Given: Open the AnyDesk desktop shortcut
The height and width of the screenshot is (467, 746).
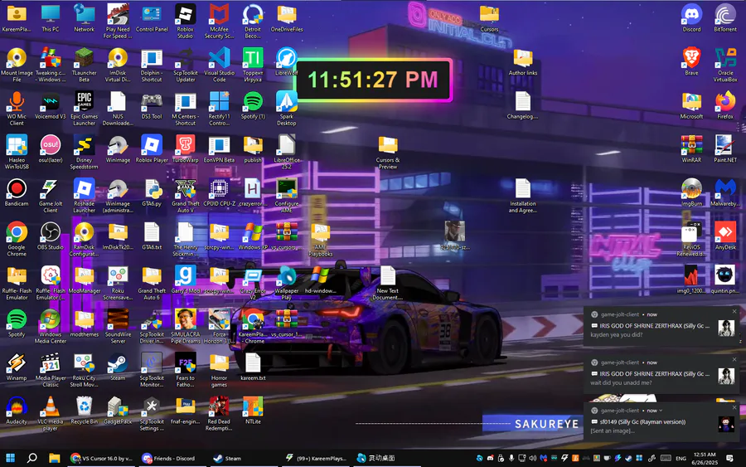Looking at the screenshot, I should (x=725, y=236).
